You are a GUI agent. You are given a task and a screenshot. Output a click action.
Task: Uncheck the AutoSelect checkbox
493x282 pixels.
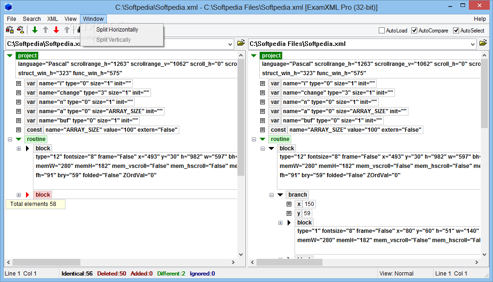pos(456,31)
